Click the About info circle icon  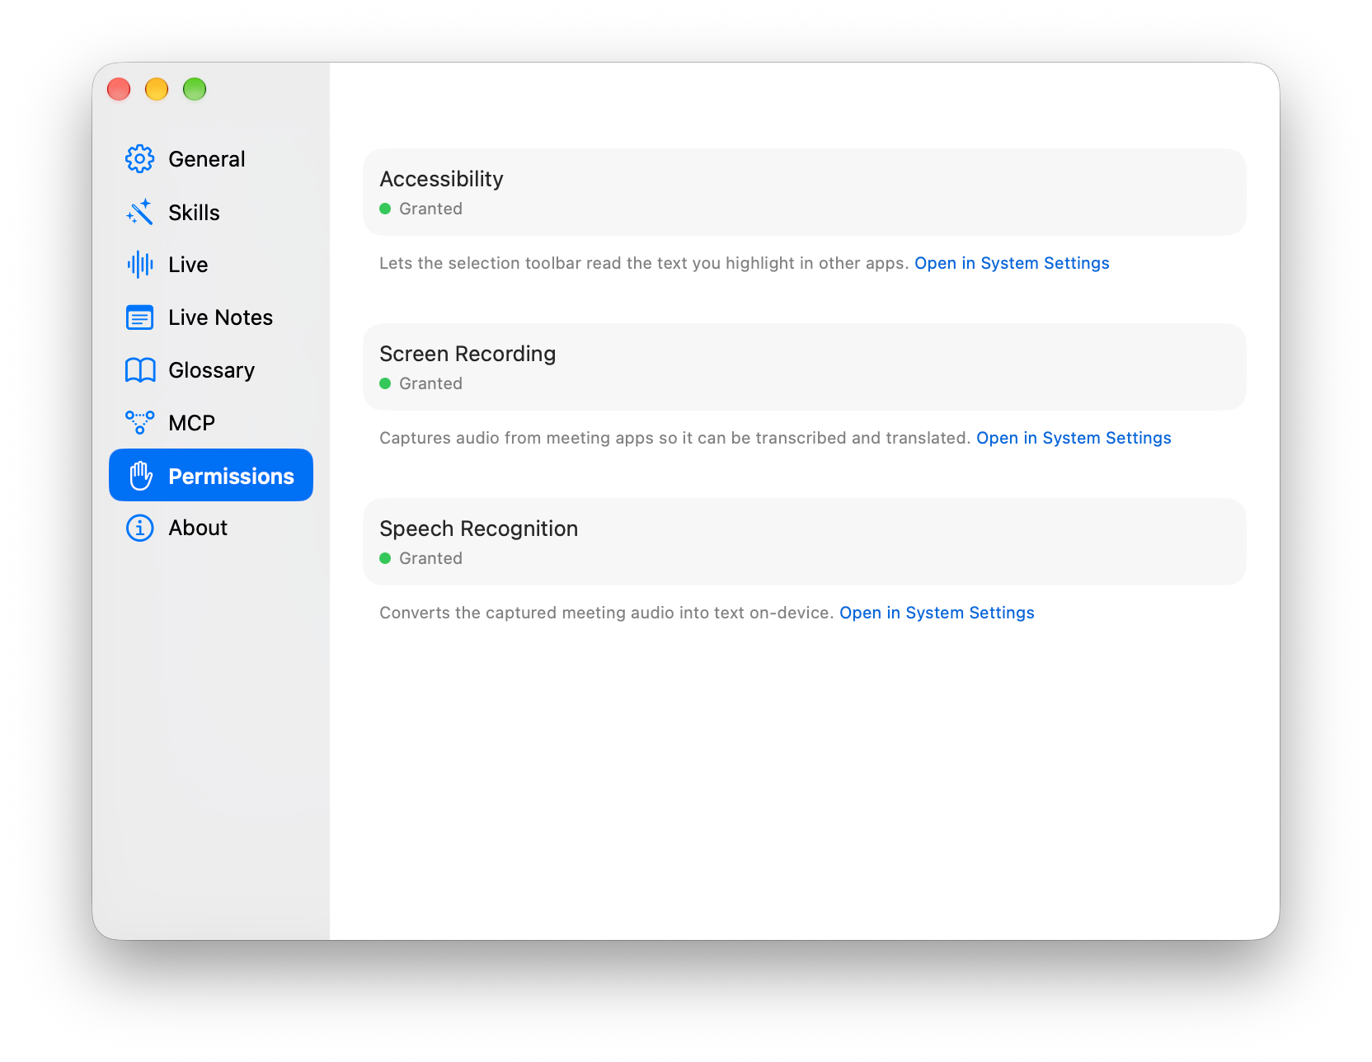[140, 528]
